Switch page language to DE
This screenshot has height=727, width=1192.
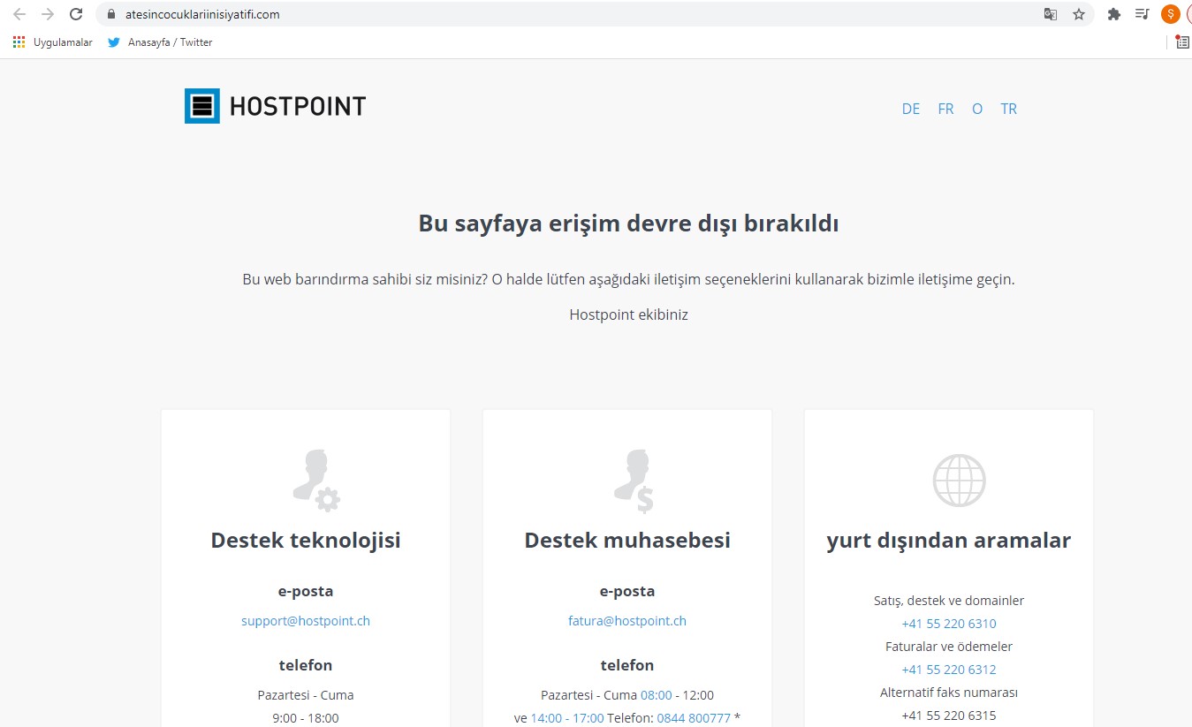(x=911, y=109)
